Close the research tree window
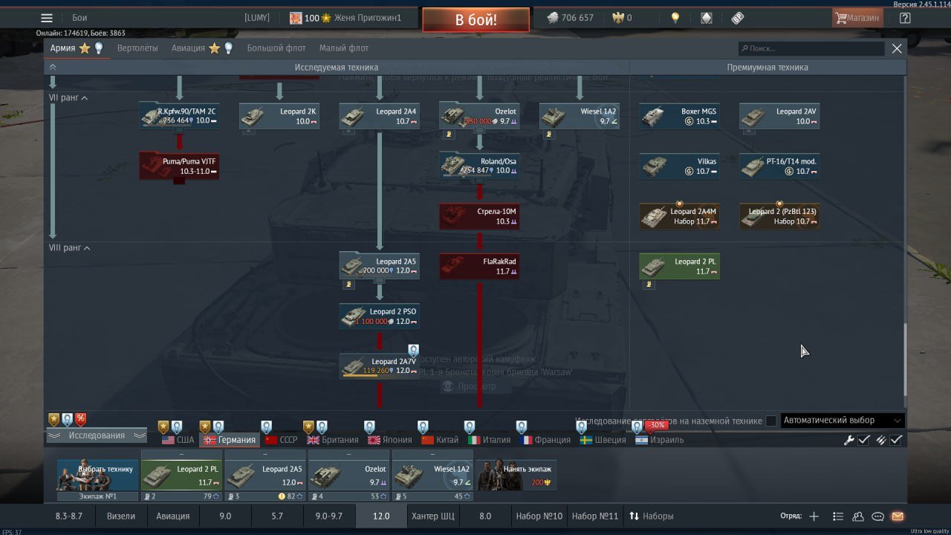This screenshot has width=951, height=535. (897, 48)
